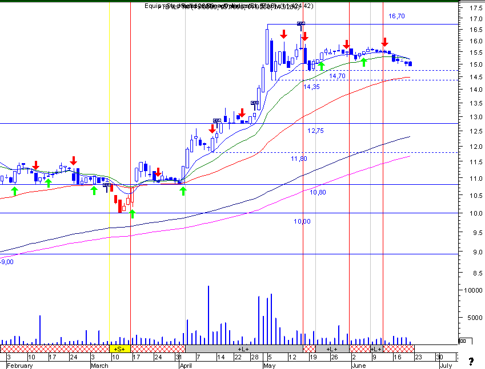The height and width of the screenshot is (369, 485).
Task: Click the 5000 volume axis value
Action: tap(475, 318)
